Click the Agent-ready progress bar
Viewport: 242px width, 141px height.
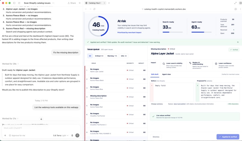pyautogui.click(x=201, y=32)
